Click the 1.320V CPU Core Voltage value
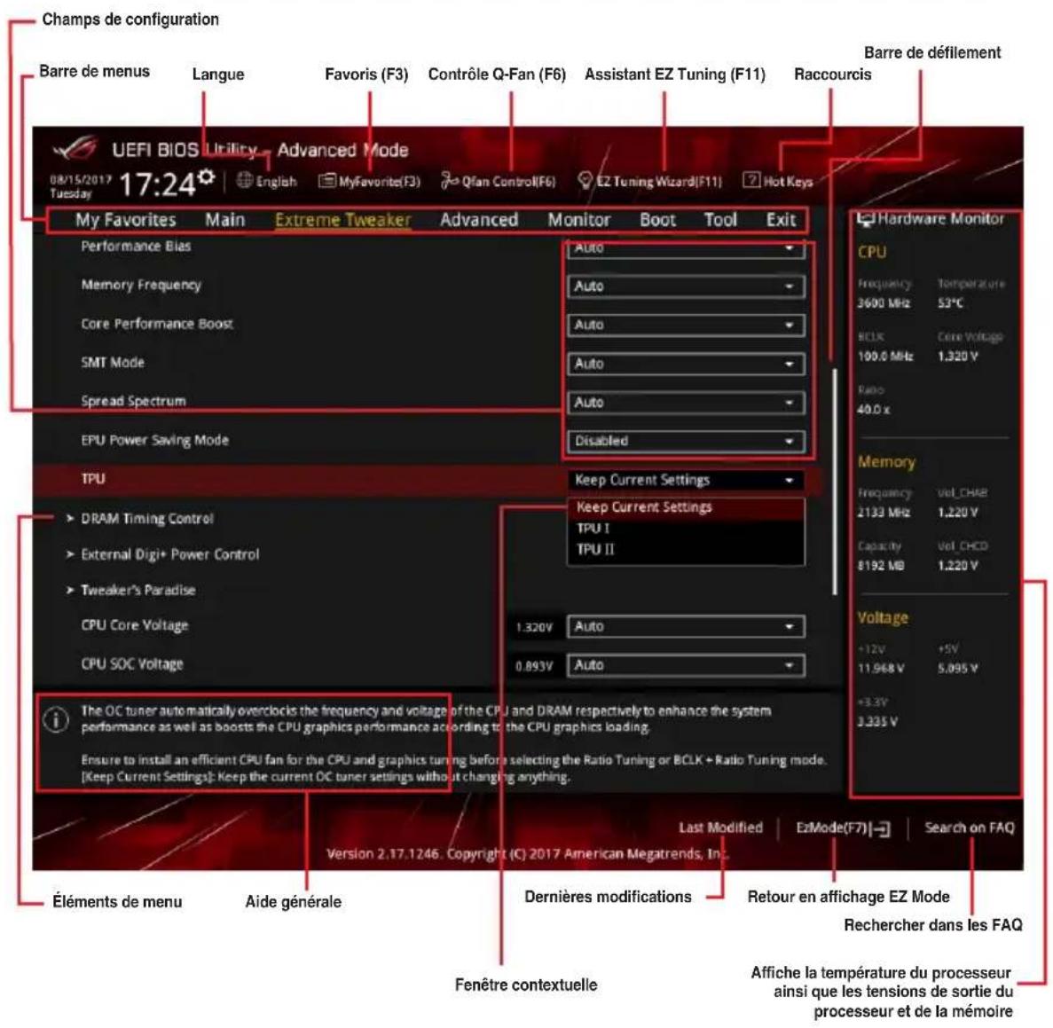Viewport: 1053px width, 1028px height. click(534, 627)
